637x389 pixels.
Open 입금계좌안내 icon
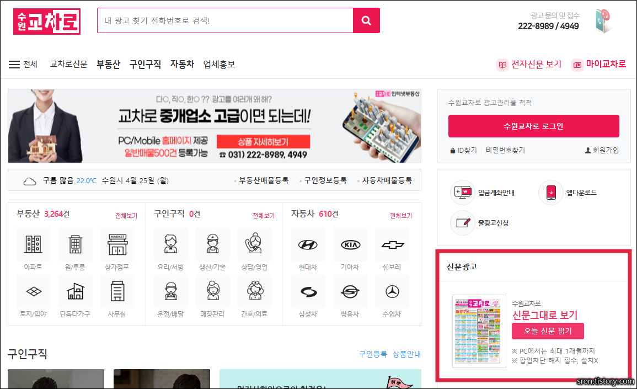463,192
